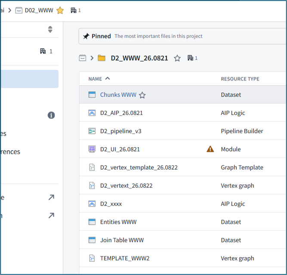Click organization icon next to folder star

tap(190, 58)
